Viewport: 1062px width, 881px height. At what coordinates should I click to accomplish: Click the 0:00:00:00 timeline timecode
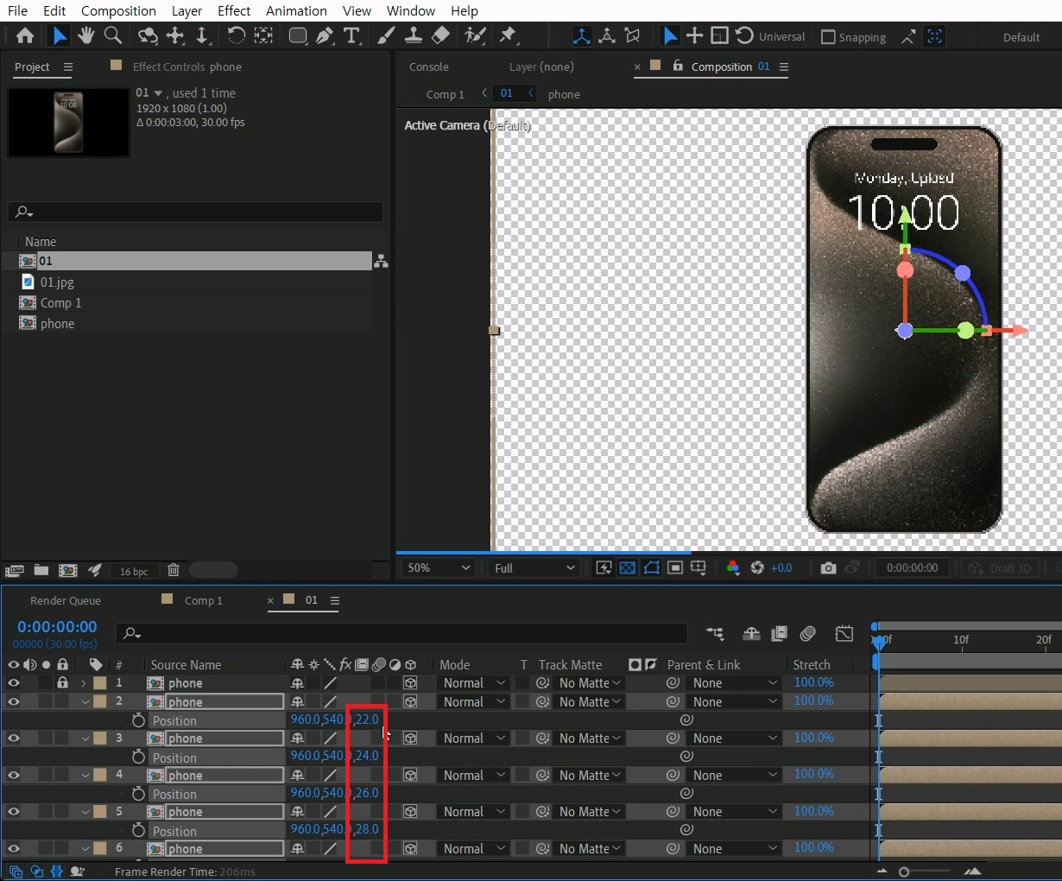[x=57, y=627]
